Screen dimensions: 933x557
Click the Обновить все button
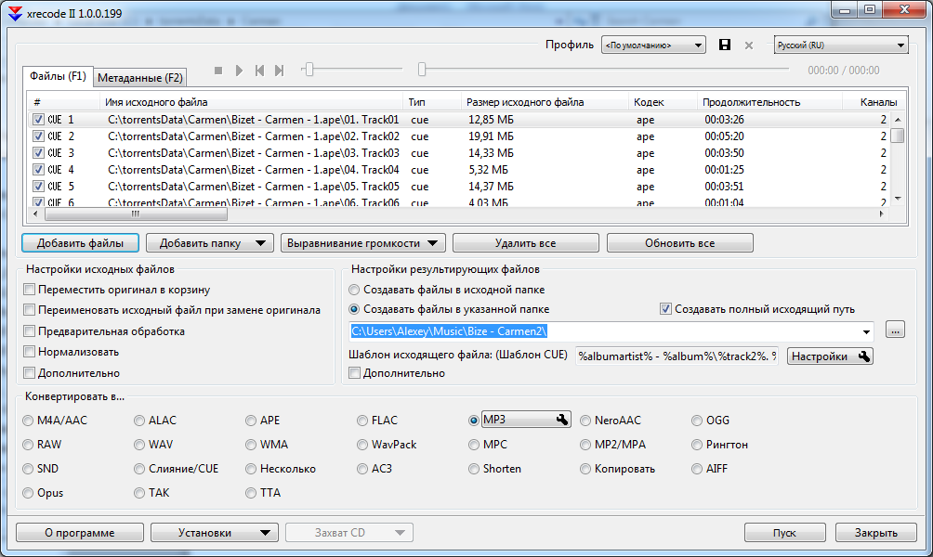tap(679, 243)
